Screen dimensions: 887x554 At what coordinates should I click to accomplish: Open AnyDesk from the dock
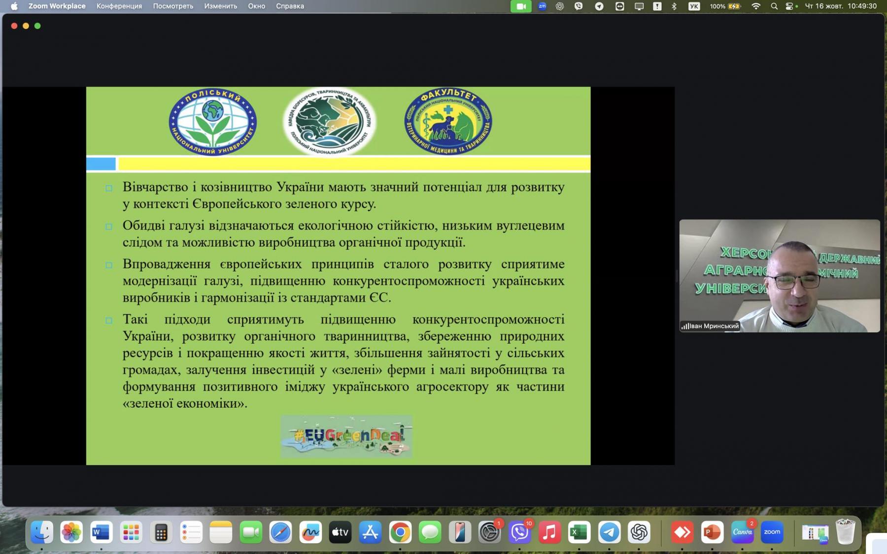pos(682,532)
